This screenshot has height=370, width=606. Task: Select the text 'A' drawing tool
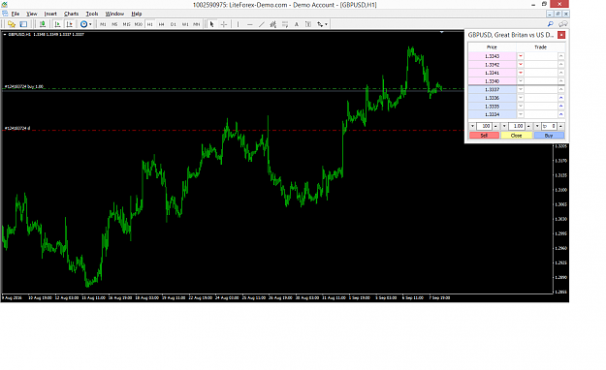297,24
